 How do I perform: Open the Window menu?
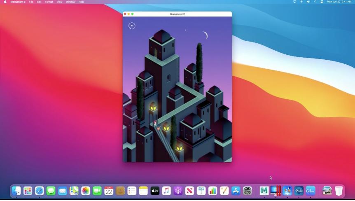point(70,2)
